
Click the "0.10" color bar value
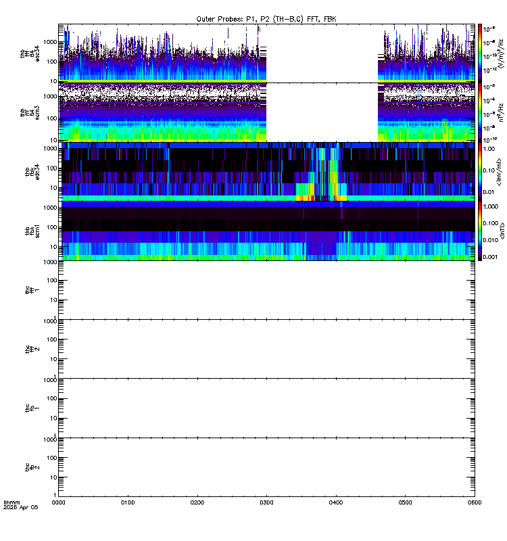(x=489, y=170)
